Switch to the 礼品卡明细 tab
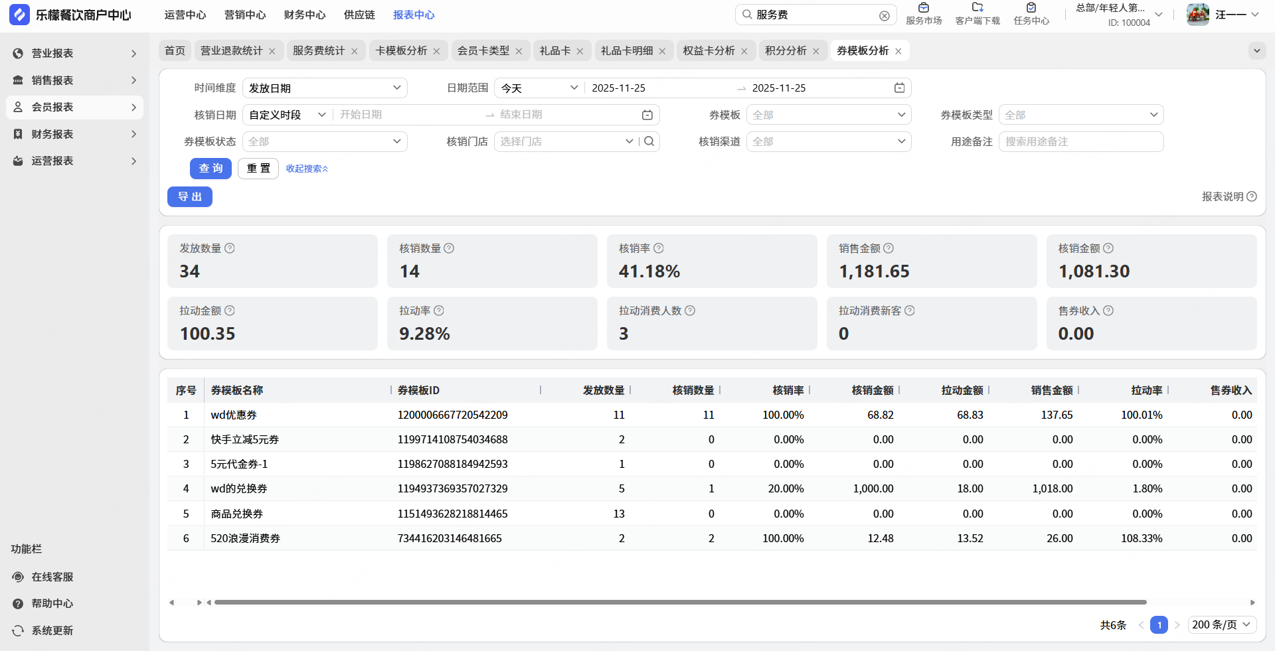This screenshot has width=1275, height=651. coord(626,51)
